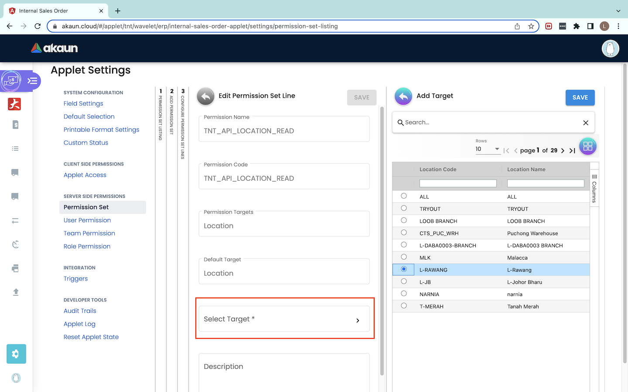This screenshot has height=392, width=628.
Task: Open the settings gear in left sidebar
Action: click(x=16, y=354)
